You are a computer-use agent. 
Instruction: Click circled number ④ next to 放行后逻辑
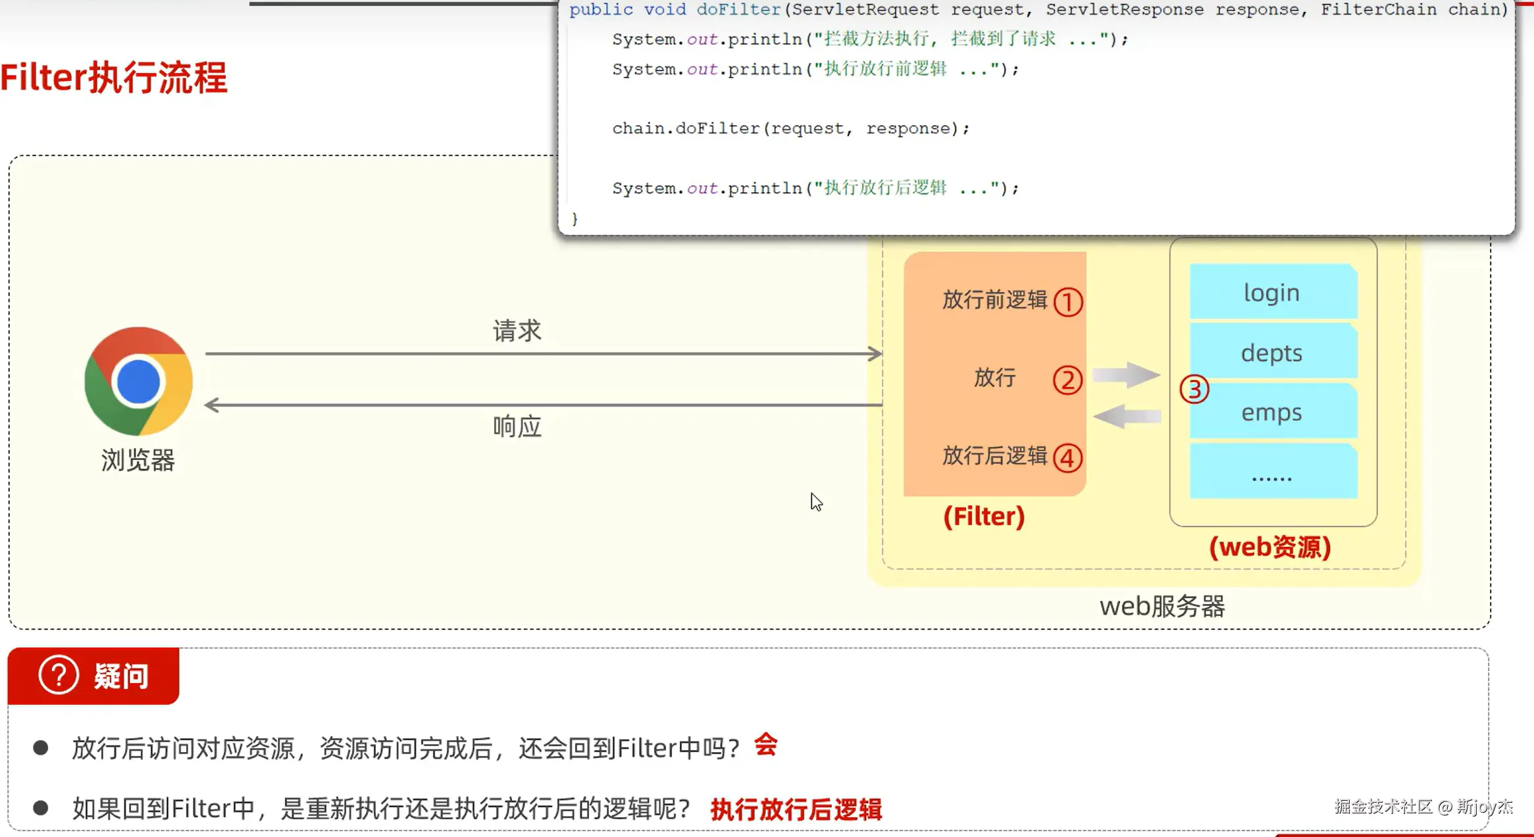[x=1068, y=459]
